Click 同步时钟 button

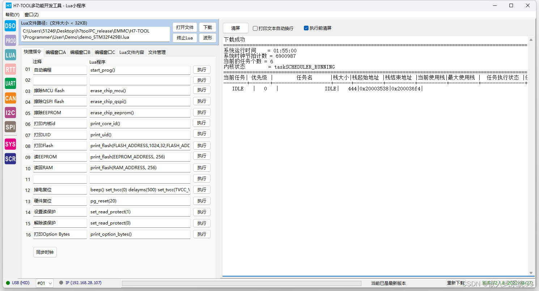pyautogui.click(x=45, y=252)
